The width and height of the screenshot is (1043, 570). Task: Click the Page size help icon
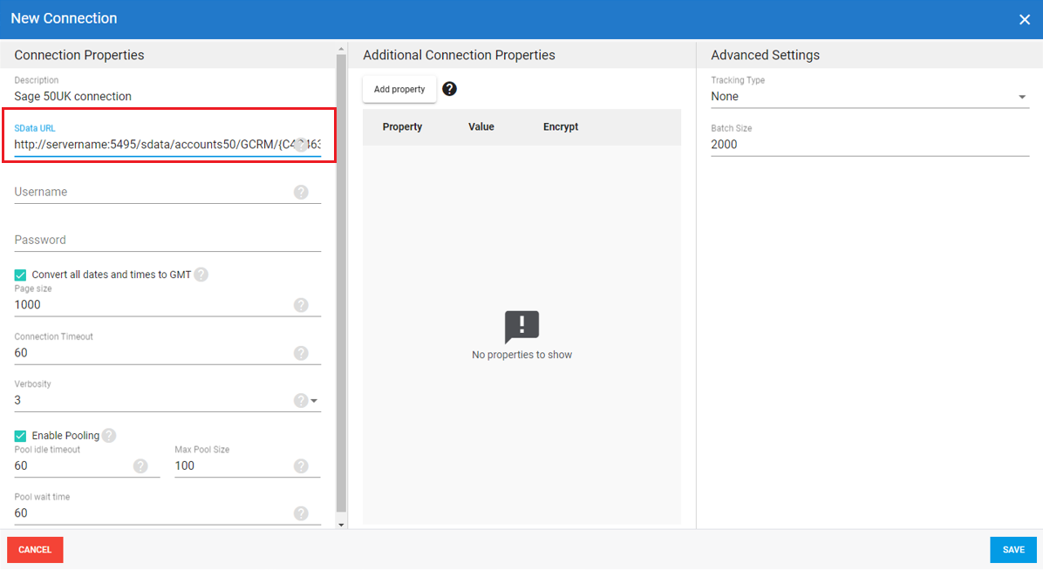pyautogui.click(x=301, y=305)
